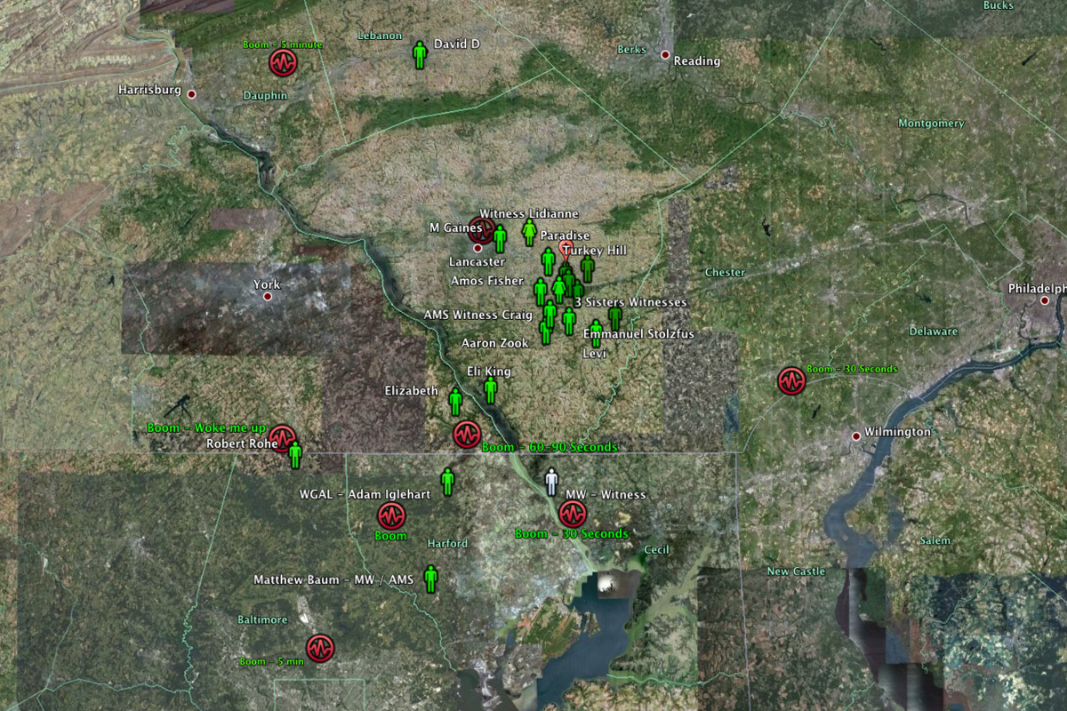Click the York city label

[267, 284]
